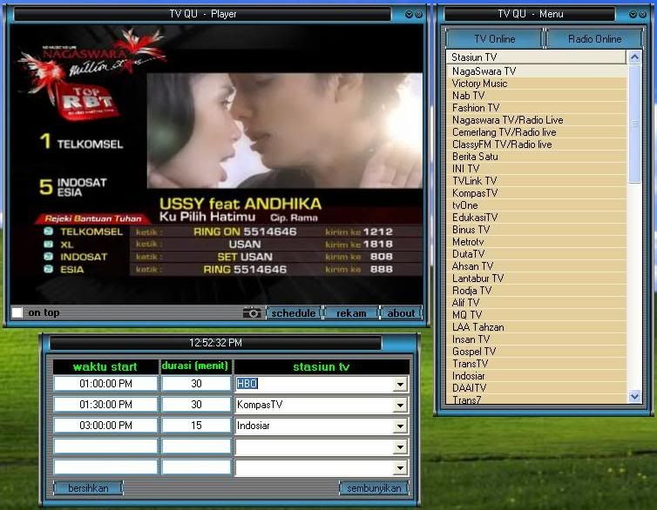Expand the HBO station dropdown

tap(401, 384)
